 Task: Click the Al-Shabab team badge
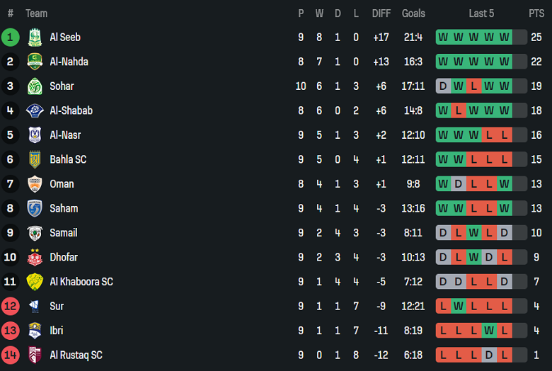[x=34, y=110]
